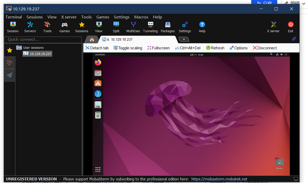Open the Ubuntu system tray status icons
308x183 pixels.
click(281, 55)
